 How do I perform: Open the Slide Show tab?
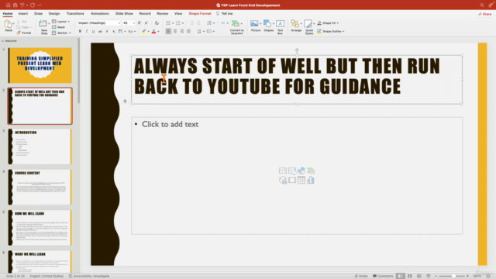[x=124, y=14]
